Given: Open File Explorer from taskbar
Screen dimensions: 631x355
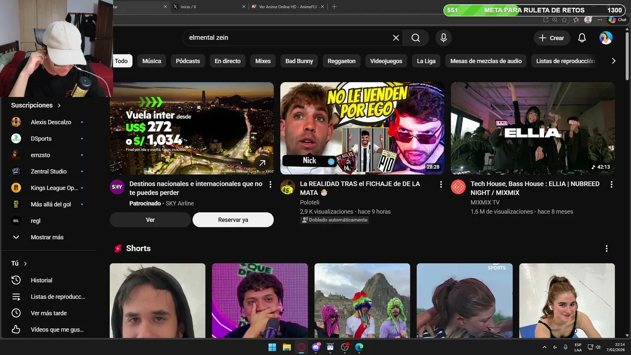Looking at the screenshot, I should coord(287,347).
